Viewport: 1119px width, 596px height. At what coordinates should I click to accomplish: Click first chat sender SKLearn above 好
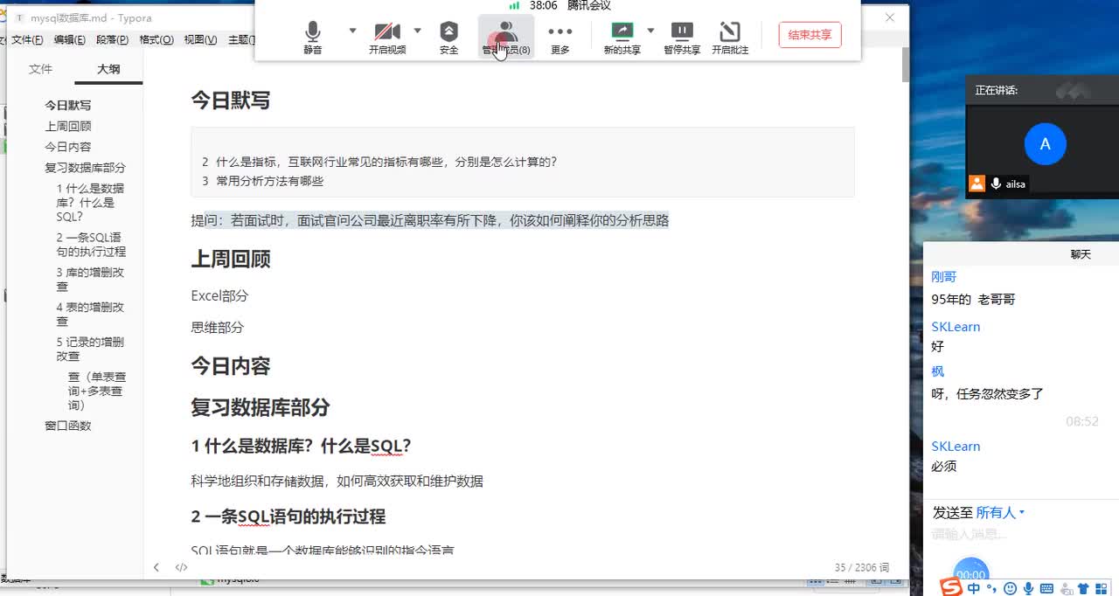click(x=956, y=327)
